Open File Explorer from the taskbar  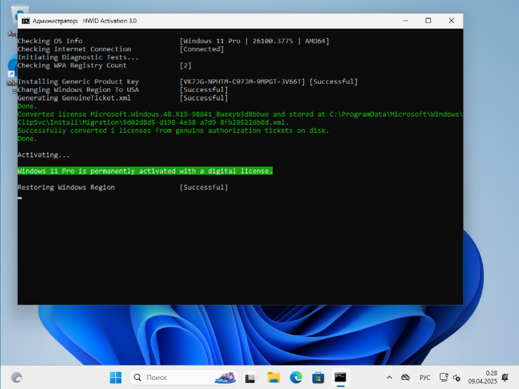(x=273, y=377)
